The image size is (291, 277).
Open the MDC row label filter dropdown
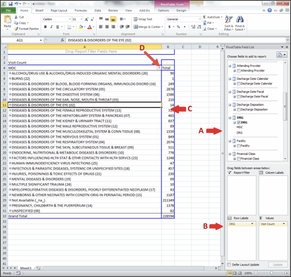tap(159, 68)
